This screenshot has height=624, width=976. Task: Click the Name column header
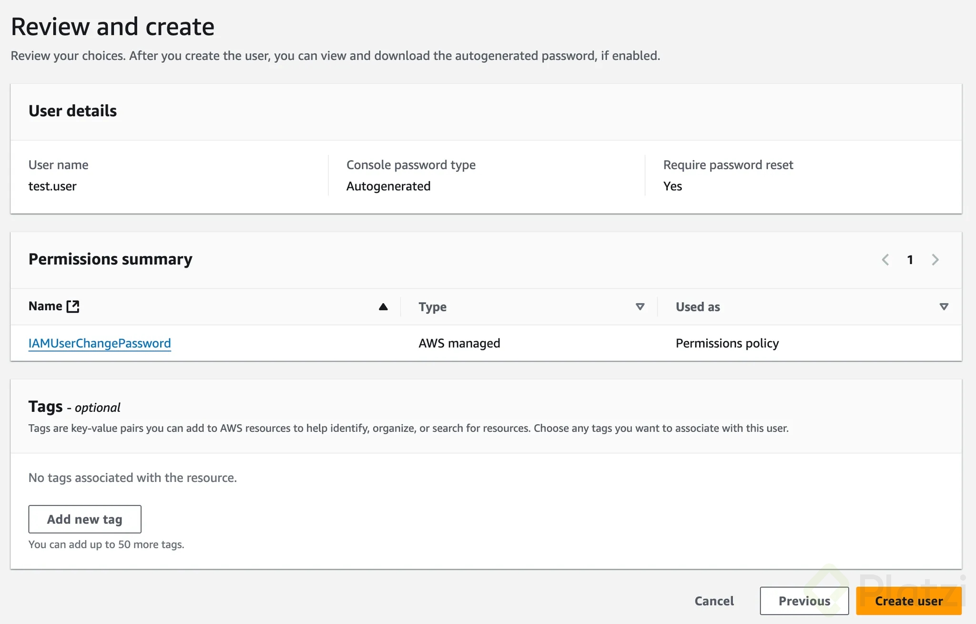click(46, 307)
